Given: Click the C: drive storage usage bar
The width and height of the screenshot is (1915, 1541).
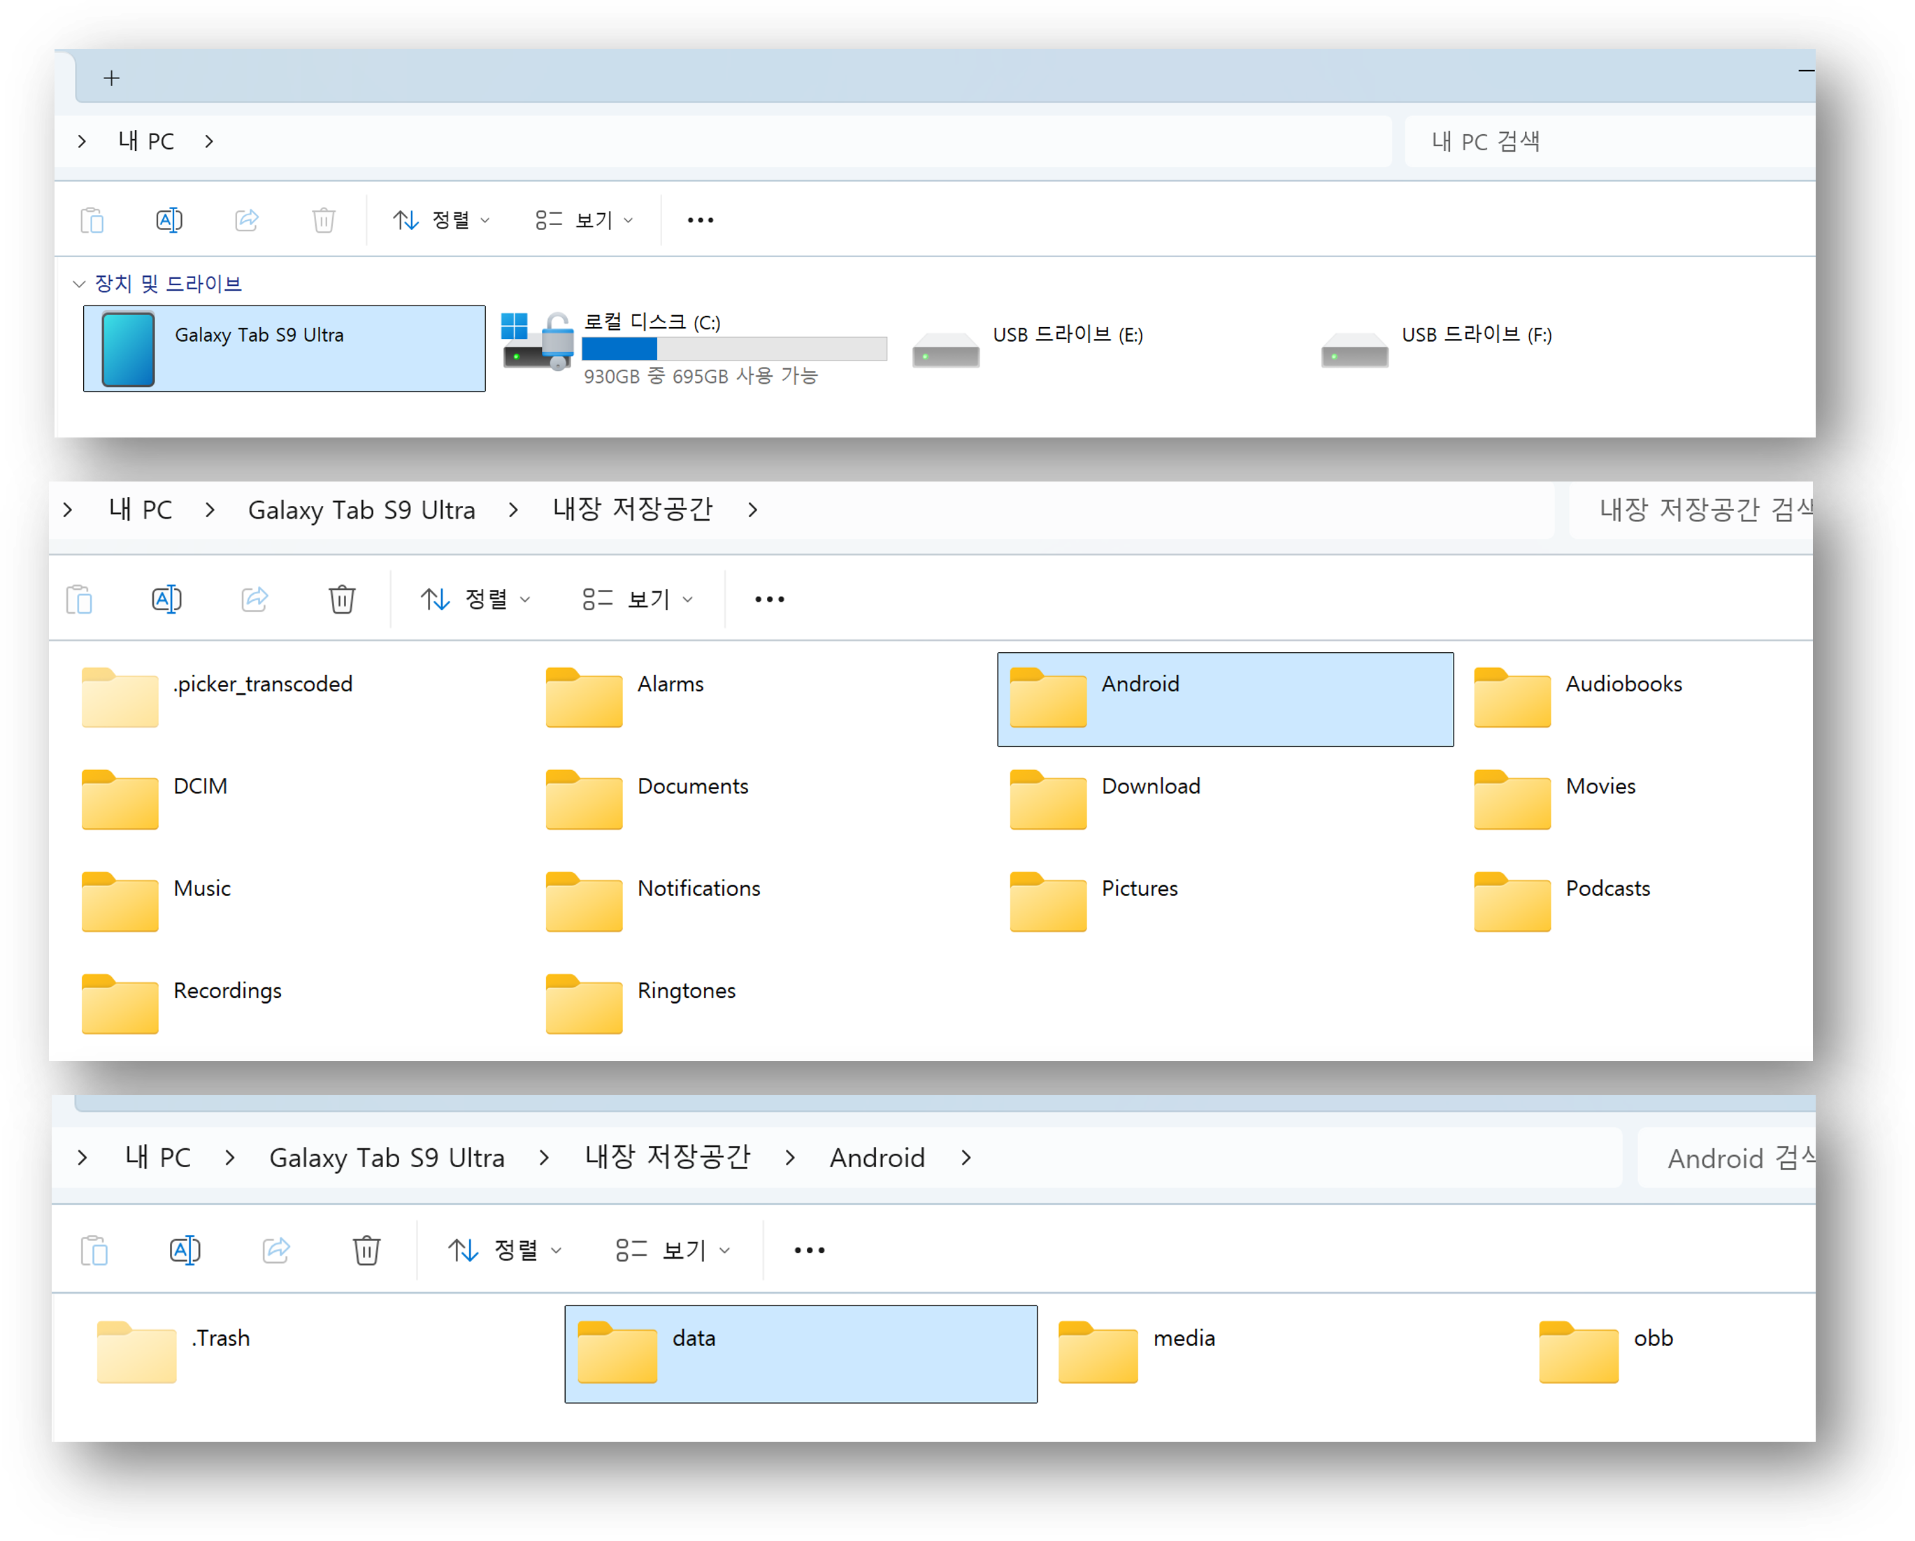Looking at the screenshot, I should [735, 349].
